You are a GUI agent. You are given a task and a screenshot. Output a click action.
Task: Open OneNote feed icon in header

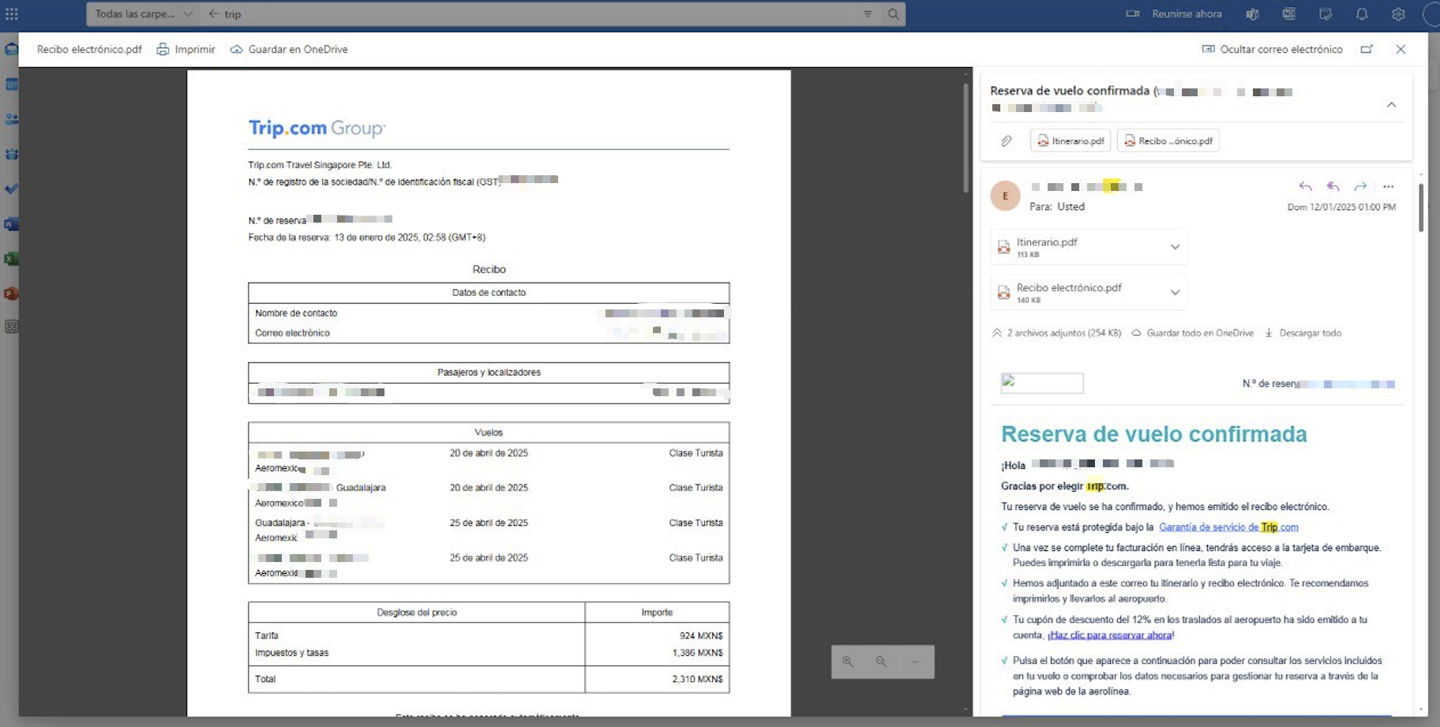click(1289, 14)
